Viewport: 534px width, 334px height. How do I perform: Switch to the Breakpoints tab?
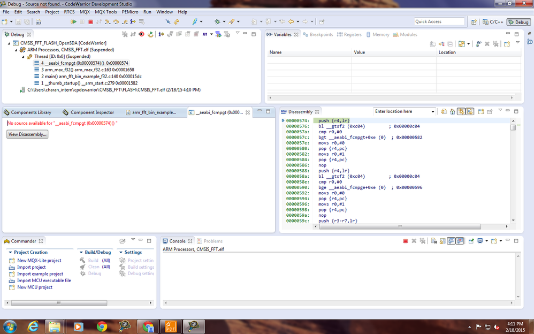coord(318,34)
